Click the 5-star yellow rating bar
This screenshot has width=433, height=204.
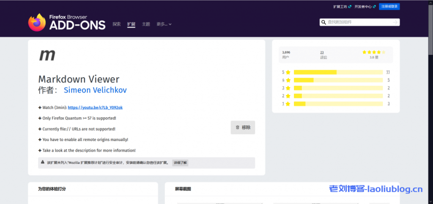315,72
